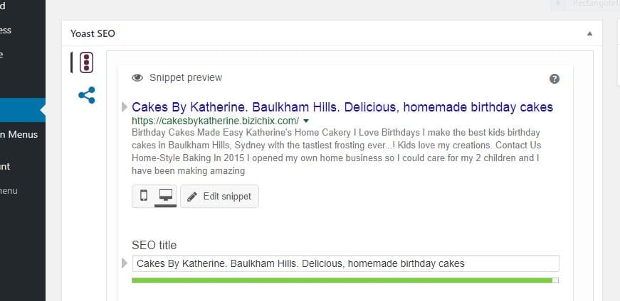The height and width of the screenshot is (301, 620).
Task: Collapse the Yoast SEO panel with the arrow
Action: (589, 33)
